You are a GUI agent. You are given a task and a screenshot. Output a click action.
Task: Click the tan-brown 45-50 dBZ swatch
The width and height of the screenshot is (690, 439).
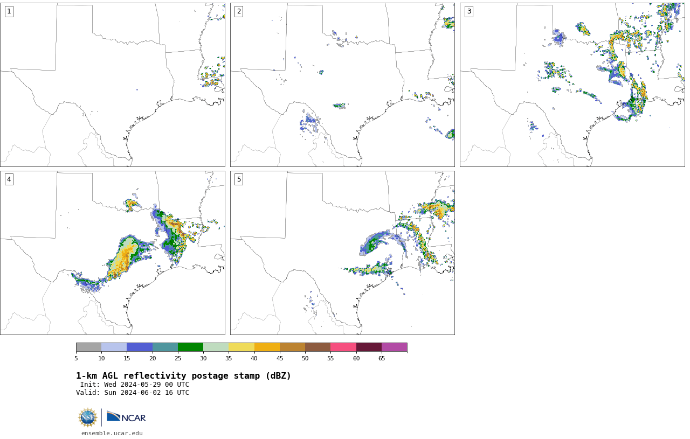click(x=292, y=347)
